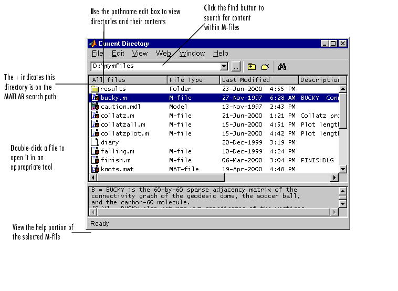Open the pathname dropdown arrow
Screen dimensions: 398x291
[x=224, y=67]
